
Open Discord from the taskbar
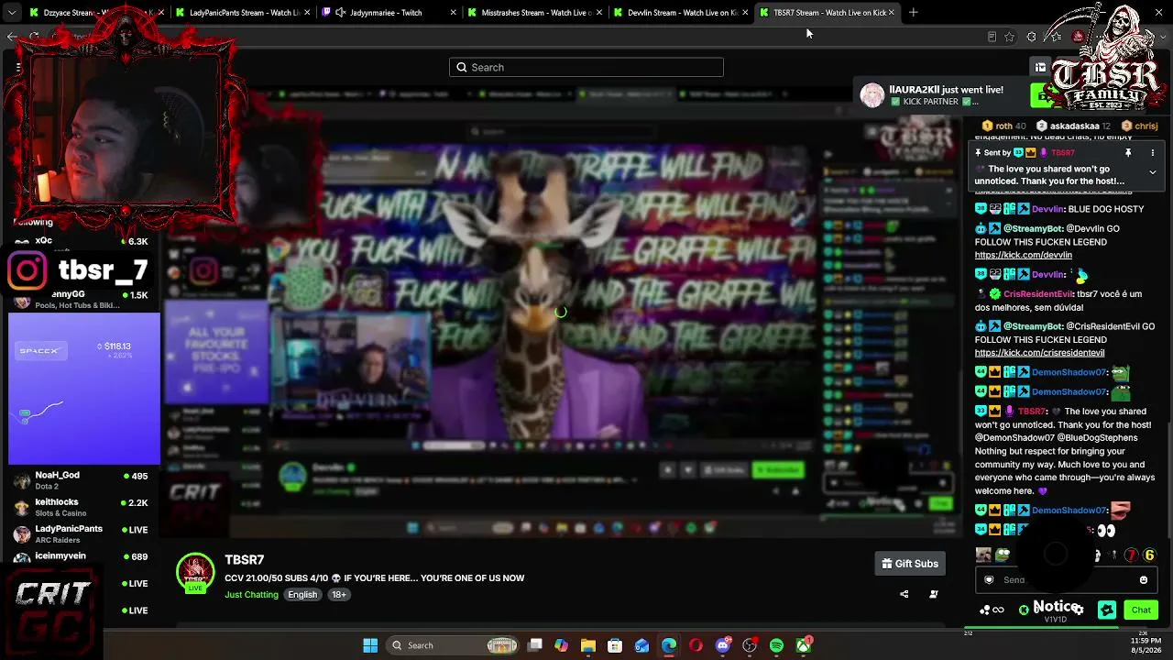(x=723, y=645)
